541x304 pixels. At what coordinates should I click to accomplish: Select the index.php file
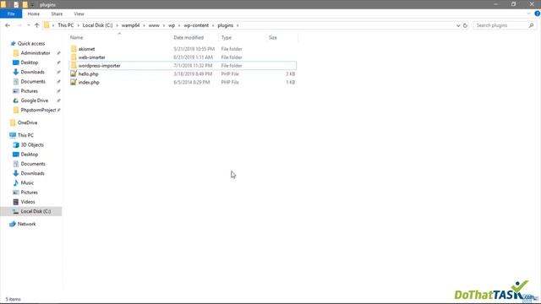click(89, 83)
